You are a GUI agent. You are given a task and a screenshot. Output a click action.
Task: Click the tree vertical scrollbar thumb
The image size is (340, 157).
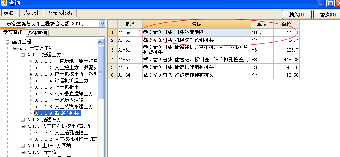pos(100,73)
